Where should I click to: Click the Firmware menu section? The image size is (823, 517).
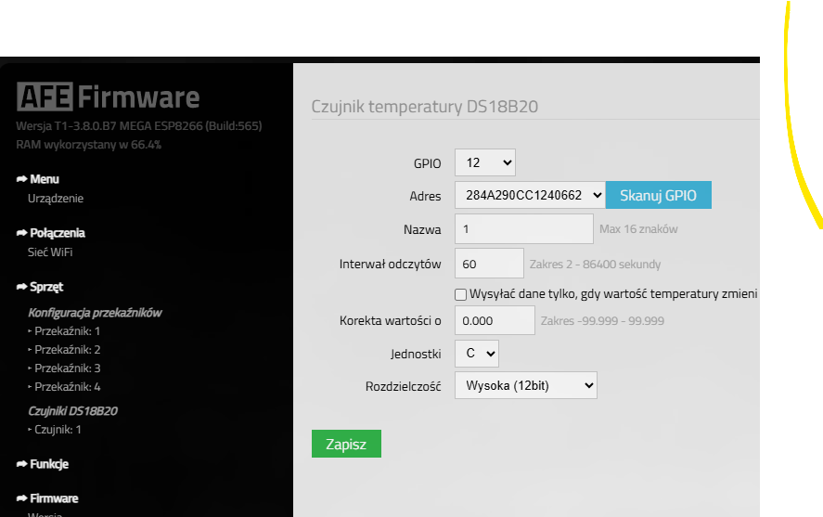[x=54, y=498]
